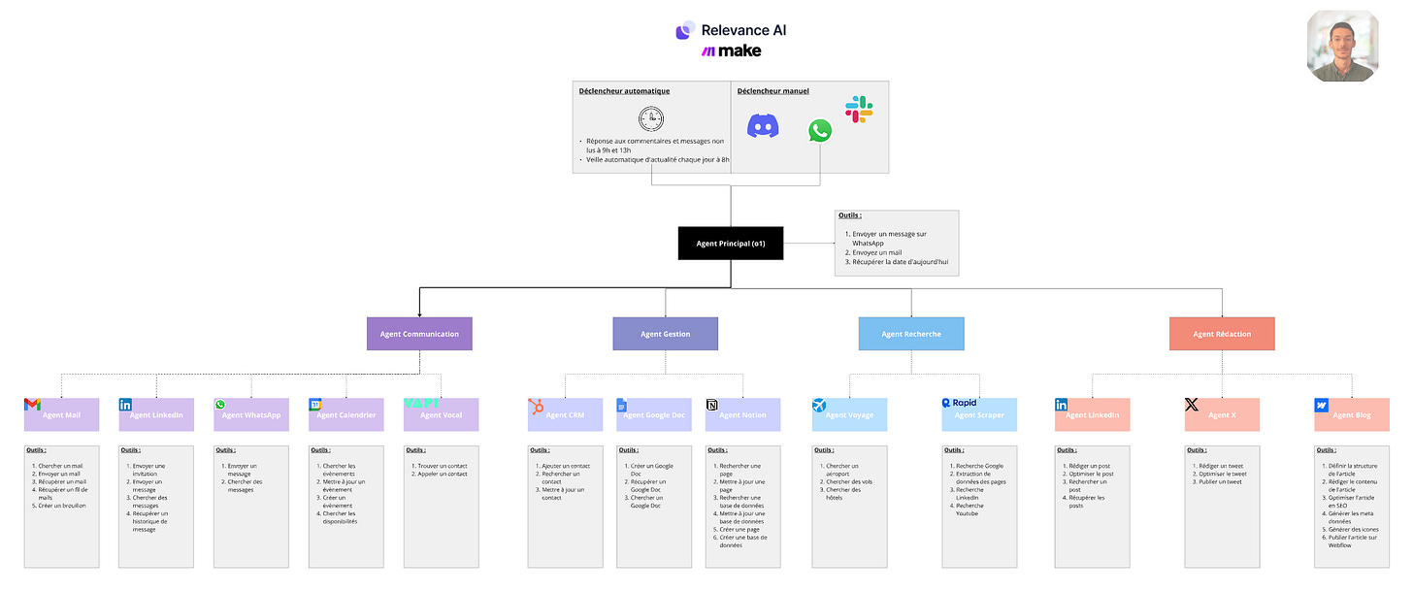
Task: Click 'Extraction de données des pages' item
Action: click(x=980, y=477)
